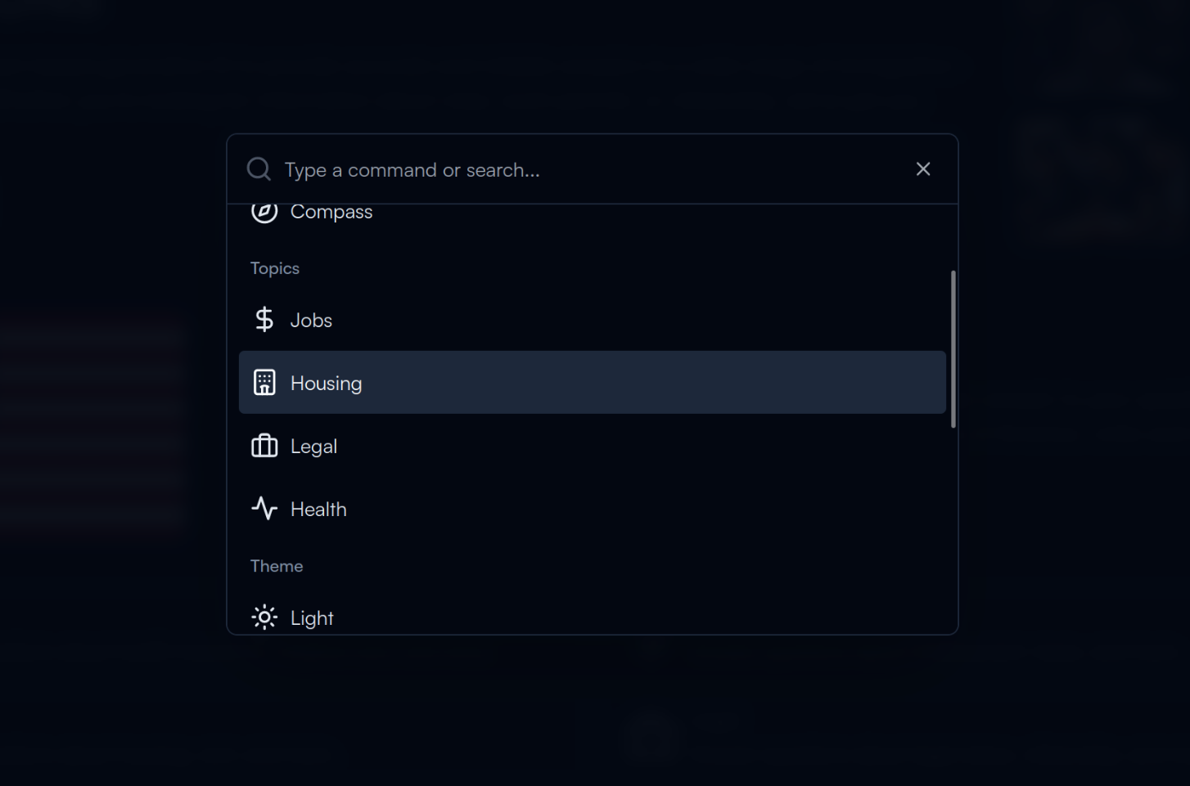
Task: Select the Jobs topic
Action: [x=593, y=320]
